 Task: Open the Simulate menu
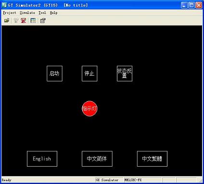tap(27, 13)
